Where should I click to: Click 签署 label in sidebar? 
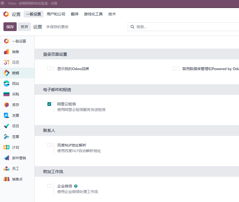click(x=16, y=137)
